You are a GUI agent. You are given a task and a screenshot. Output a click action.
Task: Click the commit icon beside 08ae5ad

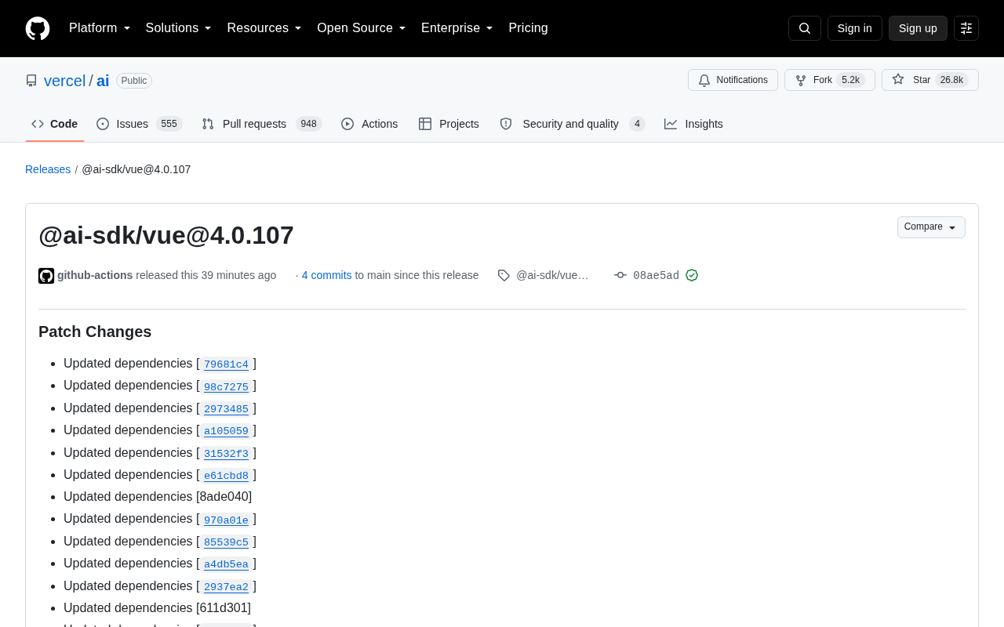tap(620, 275)
